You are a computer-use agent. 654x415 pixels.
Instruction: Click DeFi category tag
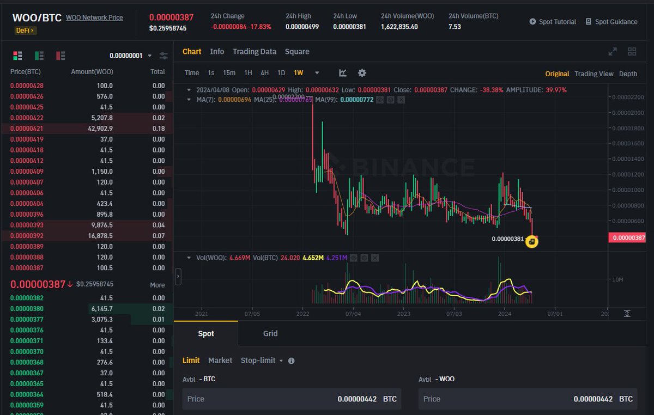(x=25, y=30)
